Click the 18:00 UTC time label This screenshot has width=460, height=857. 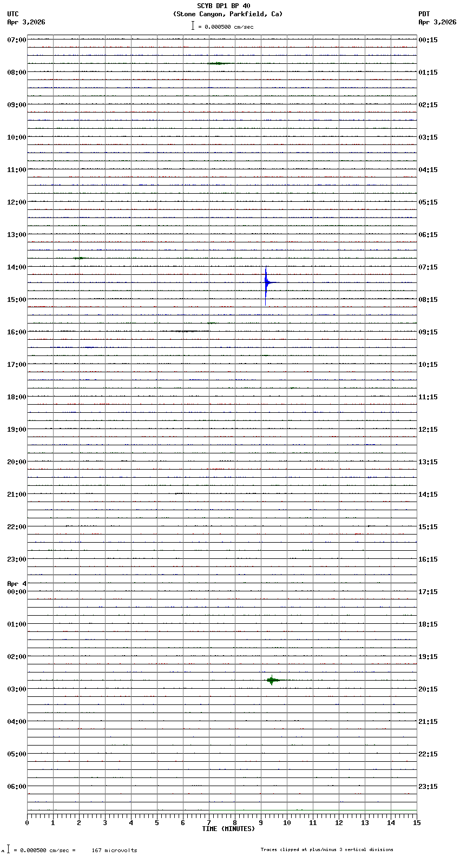pos(17,397)
